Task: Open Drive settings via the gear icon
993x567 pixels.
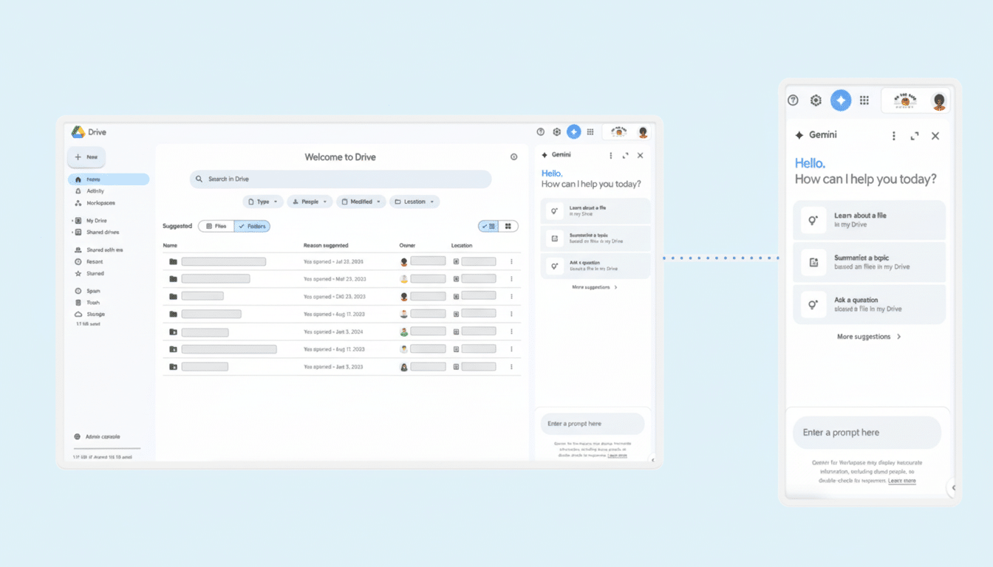Action: 556,131
